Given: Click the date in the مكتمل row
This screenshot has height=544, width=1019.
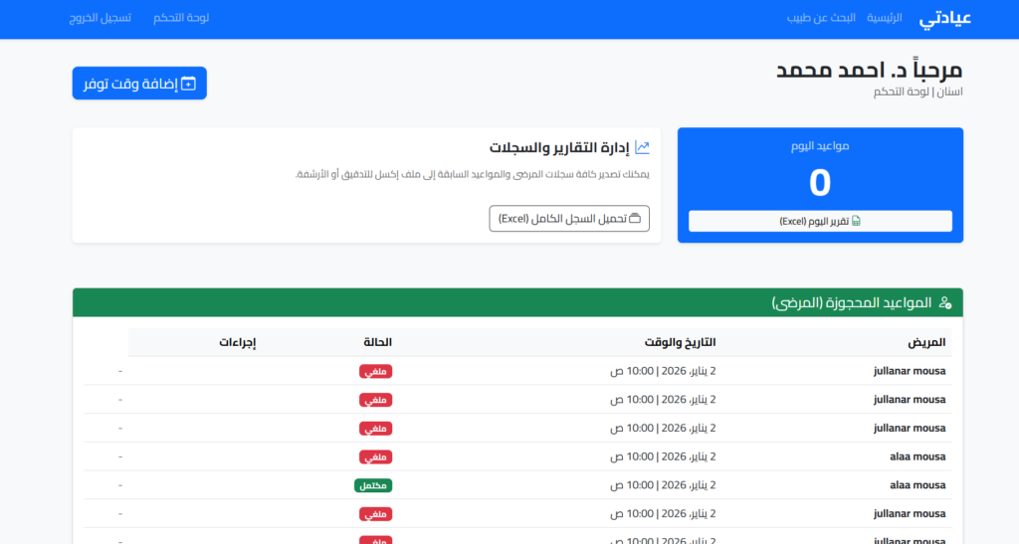Looking at the screenshot, I should (x=663, y=485).
